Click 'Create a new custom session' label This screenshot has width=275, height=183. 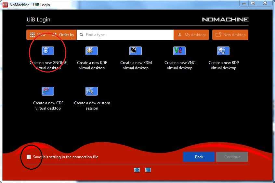click(92, 106)
